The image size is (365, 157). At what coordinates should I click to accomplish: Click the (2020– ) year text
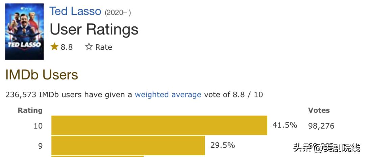pos(118,13)
